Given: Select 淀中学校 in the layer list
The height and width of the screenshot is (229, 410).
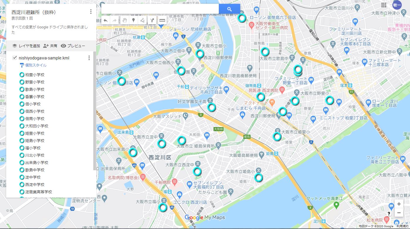Looking at the screenshot, I should 33,177.
